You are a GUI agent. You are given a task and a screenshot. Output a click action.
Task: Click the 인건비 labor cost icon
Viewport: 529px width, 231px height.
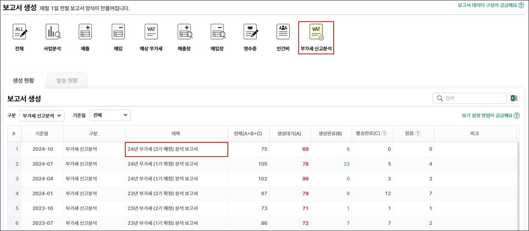coord(283,32)
